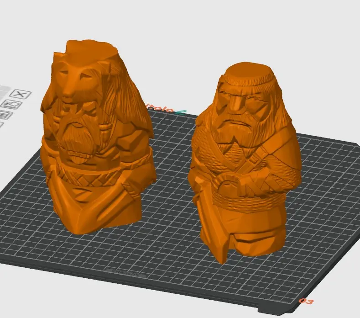360x318 pixels.
Task: Click the auto-orient icon beside the plate
Action: [x=11, y=104]
